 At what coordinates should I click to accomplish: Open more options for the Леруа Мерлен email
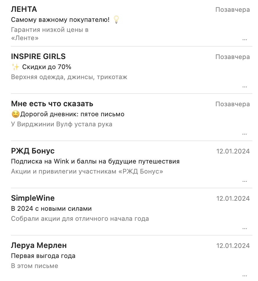pyautogui.click(x=244, y=275)
